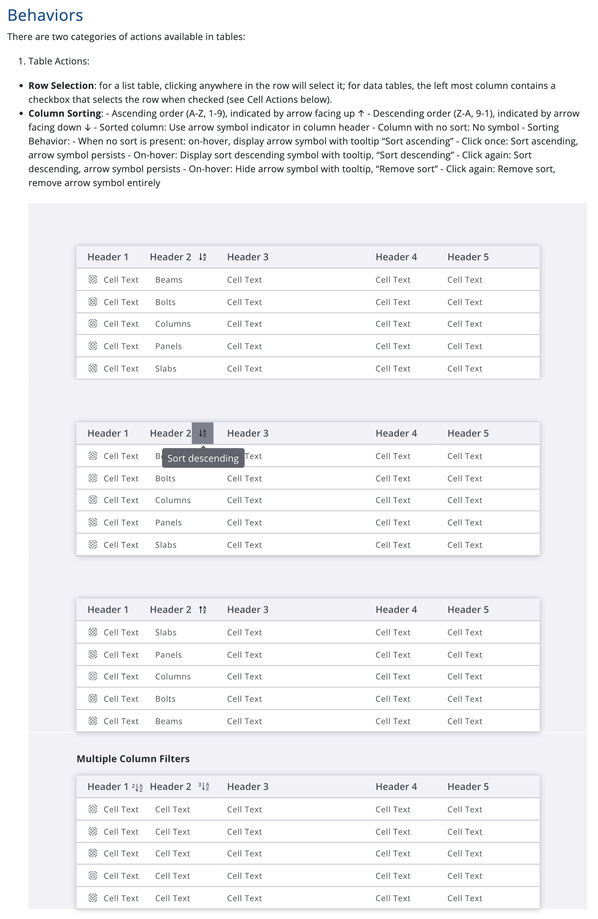
Task: Select the Bolts cell in the third table
Action: point(165,699)
